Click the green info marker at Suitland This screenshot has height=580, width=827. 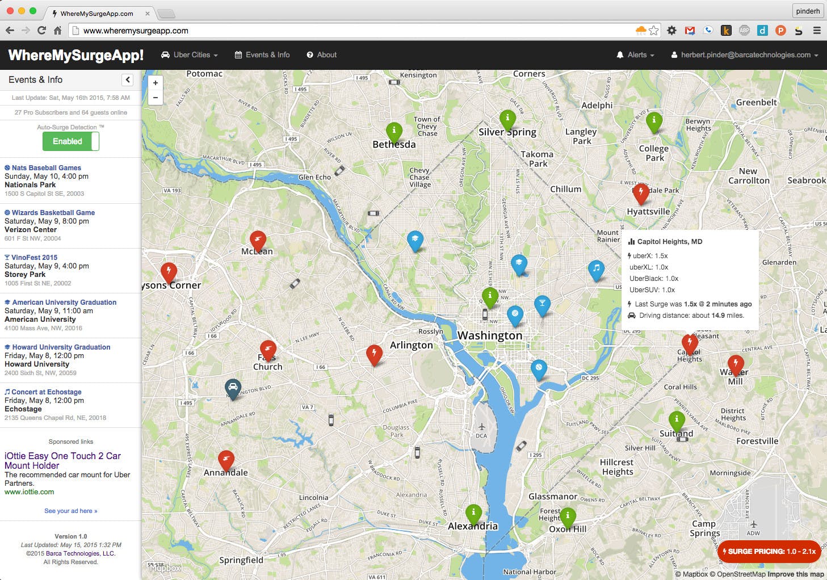(677, 421)
